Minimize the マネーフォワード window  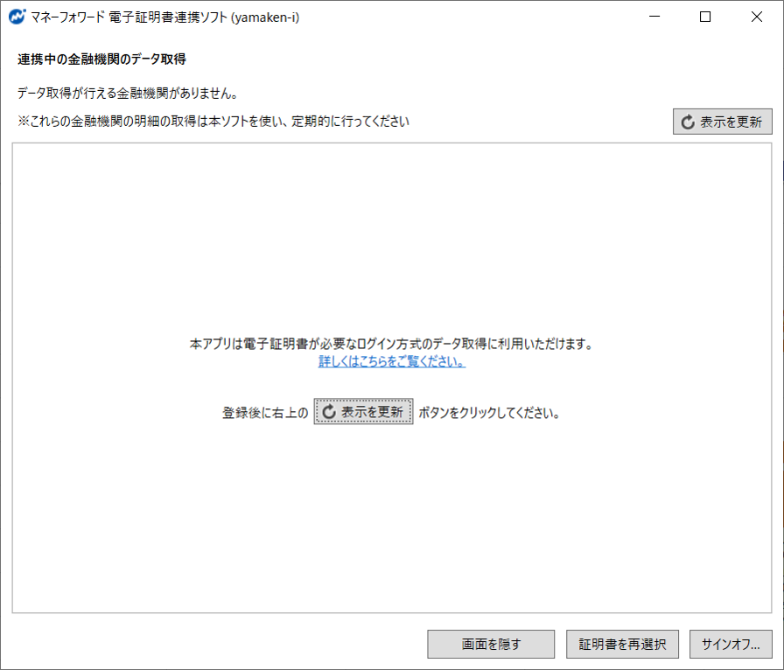(x=654, y=17)
